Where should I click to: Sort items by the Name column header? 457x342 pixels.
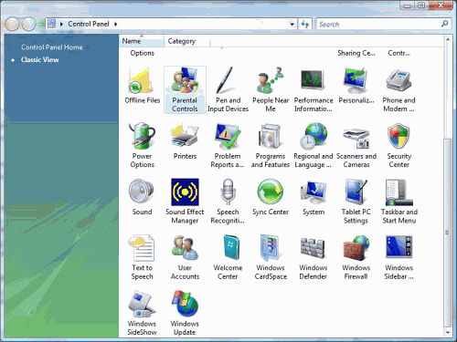coord(142,41)
